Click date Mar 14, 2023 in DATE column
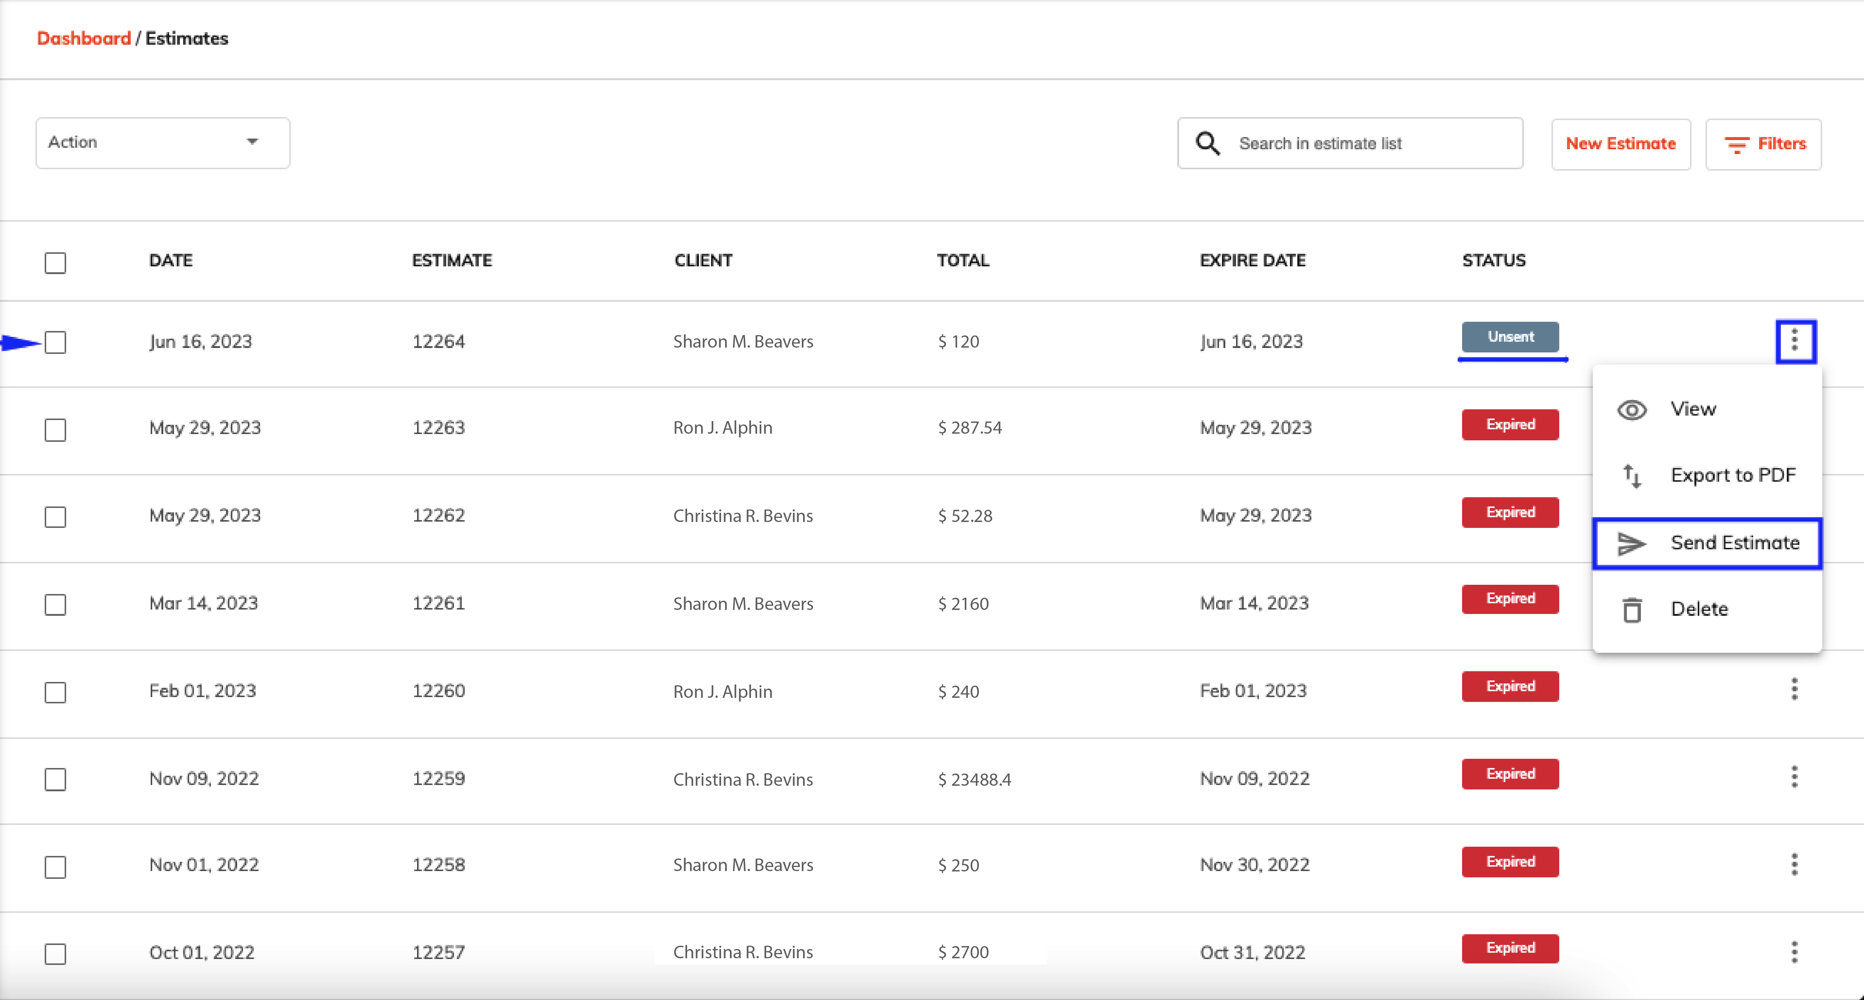This screenshot has height=1000, width=1864. click(x=203, y=604)
